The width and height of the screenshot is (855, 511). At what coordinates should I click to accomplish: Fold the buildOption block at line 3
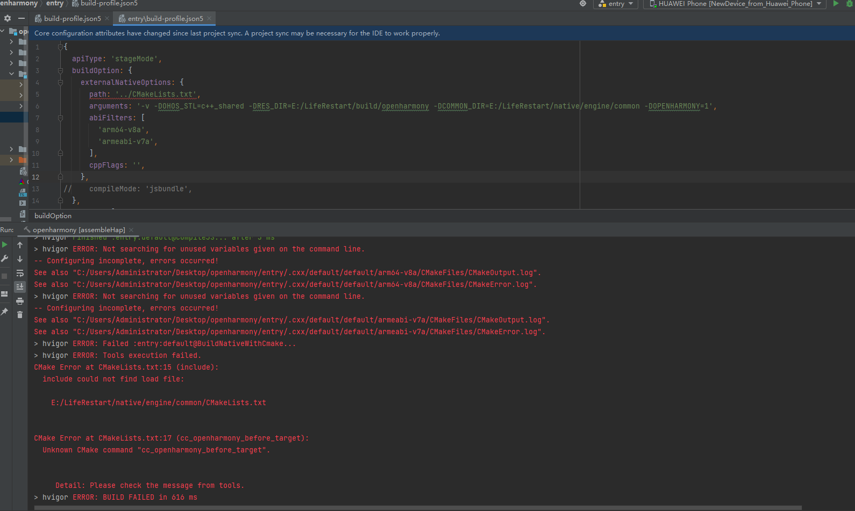[60, 70]
